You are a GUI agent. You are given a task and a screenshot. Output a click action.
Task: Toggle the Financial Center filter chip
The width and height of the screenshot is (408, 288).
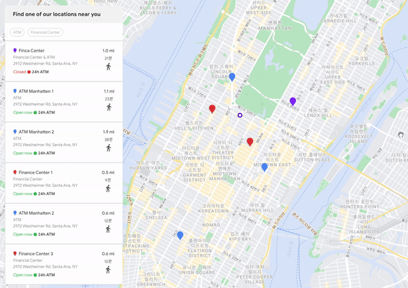coord(46,32)
